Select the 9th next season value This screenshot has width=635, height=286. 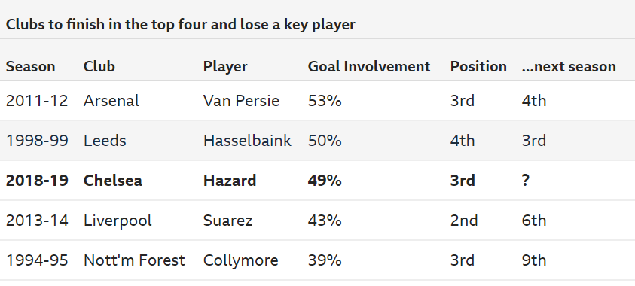[x=534, y=260]
